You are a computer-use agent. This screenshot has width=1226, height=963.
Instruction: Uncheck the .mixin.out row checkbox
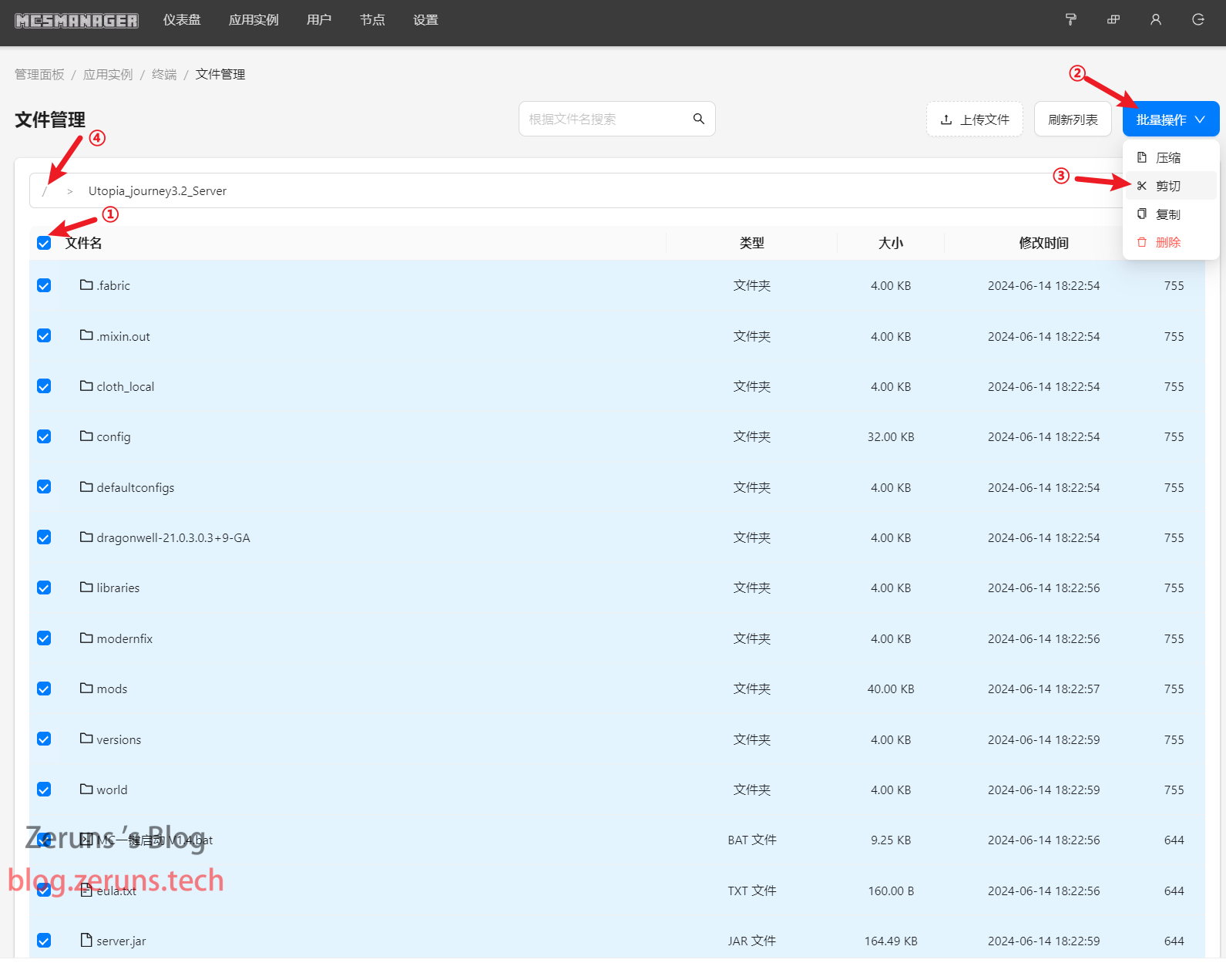tap(44, 335)
